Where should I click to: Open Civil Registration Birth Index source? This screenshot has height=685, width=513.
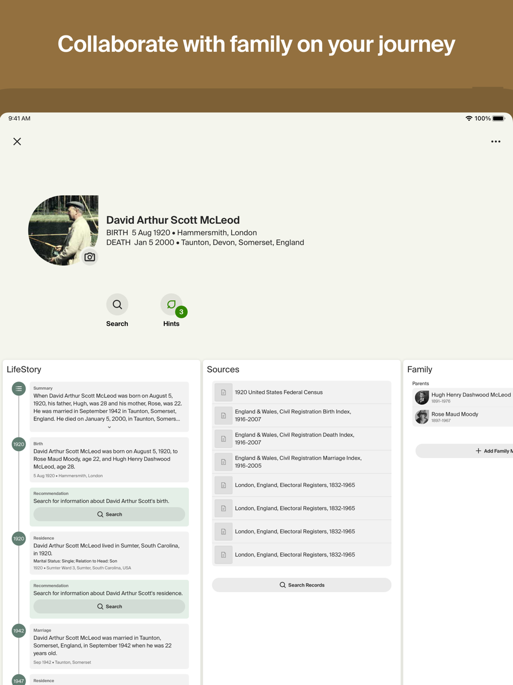(x=302, y=415)
